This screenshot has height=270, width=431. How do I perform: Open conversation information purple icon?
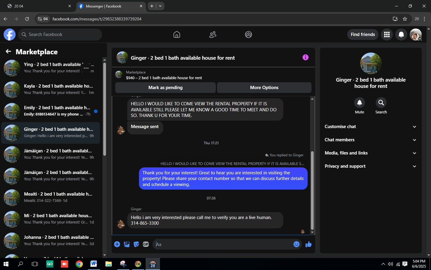point(306,57)
